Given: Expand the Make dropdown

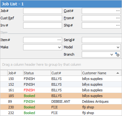Looking at the screenshot, I should (x=59, y=47).
